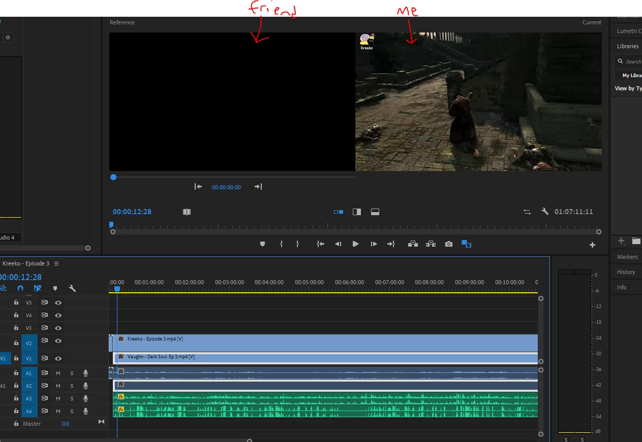Click the Program Monitor playhead
Image resolution: width=642 pixels, height=442 pixels.
point(111,224)
